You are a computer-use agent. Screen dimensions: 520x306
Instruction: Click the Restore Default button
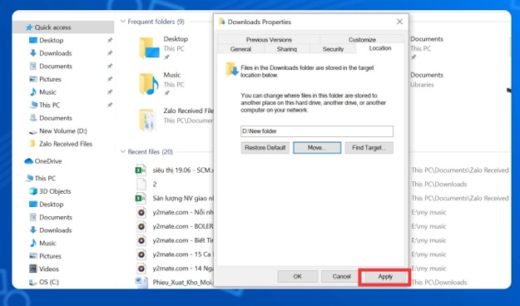[265, 148]
